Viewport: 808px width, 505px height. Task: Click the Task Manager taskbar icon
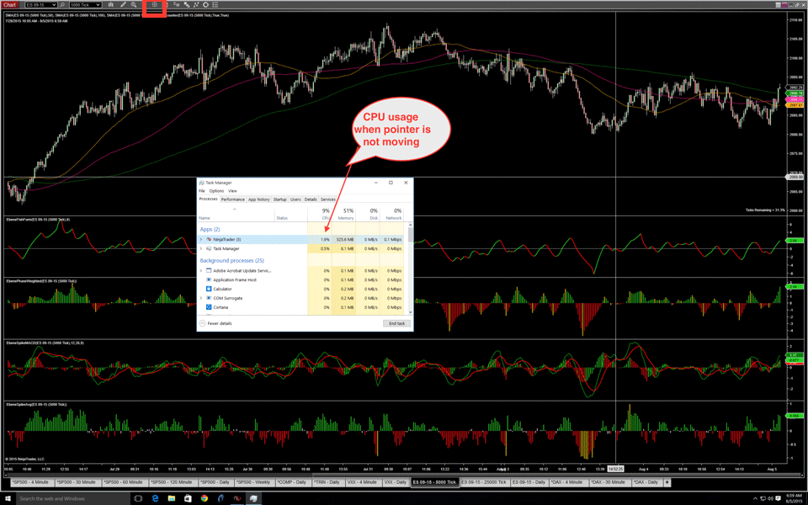[253, 498]
